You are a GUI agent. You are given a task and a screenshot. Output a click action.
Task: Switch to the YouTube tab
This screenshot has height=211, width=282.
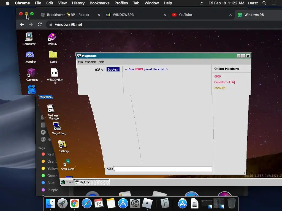pyautogui.click(x=185, y=15)
